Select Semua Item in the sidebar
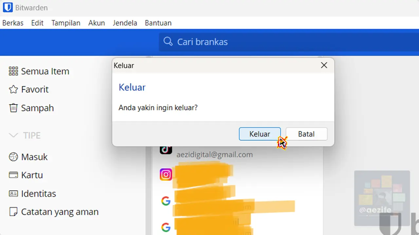419x235 pixels. click(45, 71)
